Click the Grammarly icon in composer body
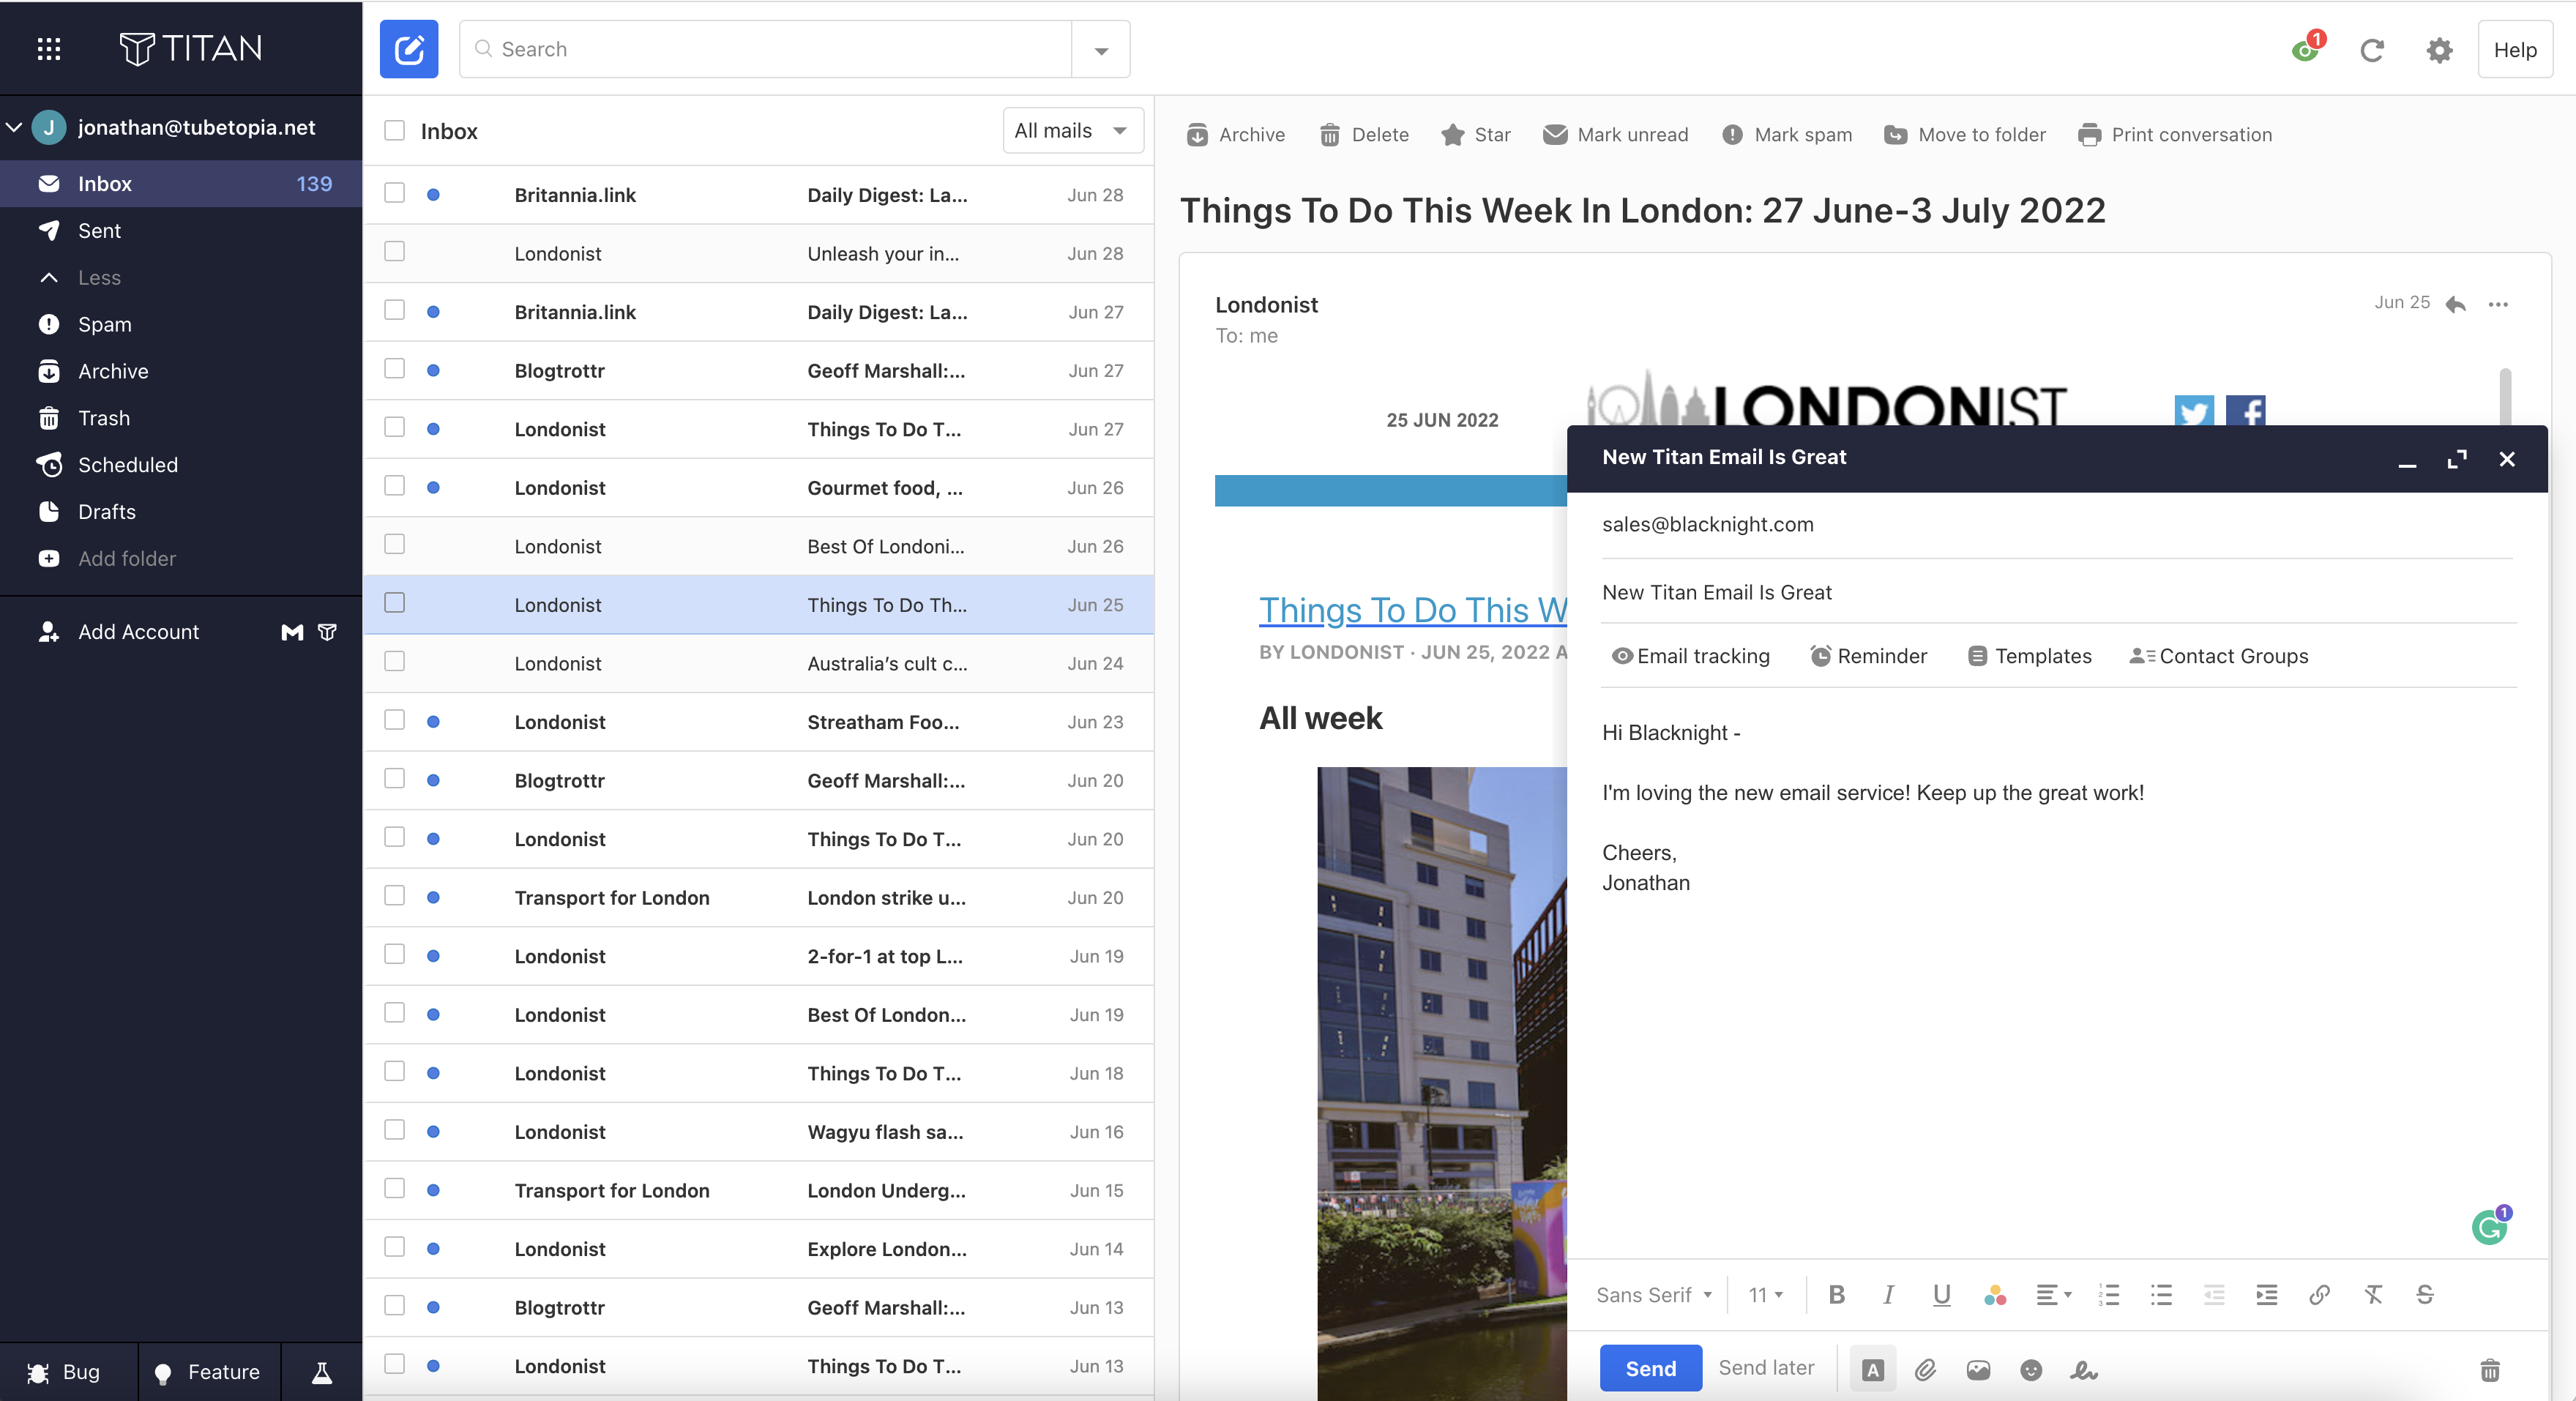Screen dimensions: 2576x1401 (x=2490, y=1226)
